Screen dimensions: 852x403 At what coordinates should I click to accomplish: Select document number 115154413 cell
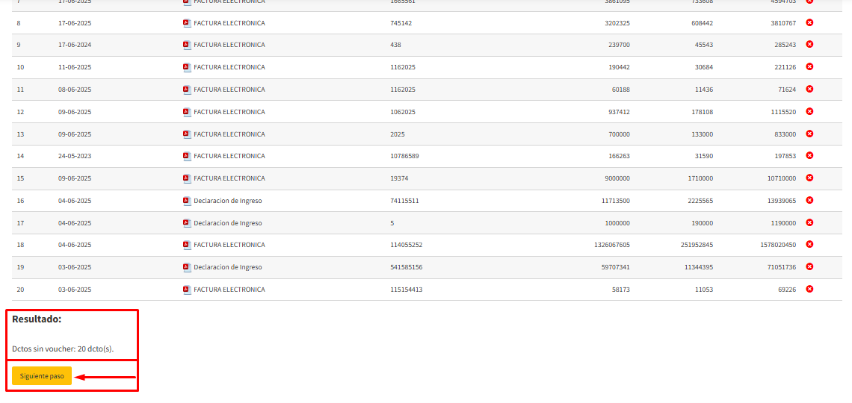tap(406, 290)
